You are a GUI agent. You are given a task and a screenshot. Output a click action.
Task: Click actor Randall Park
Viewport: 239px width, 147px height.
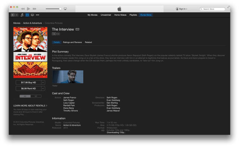coord(69,105)
